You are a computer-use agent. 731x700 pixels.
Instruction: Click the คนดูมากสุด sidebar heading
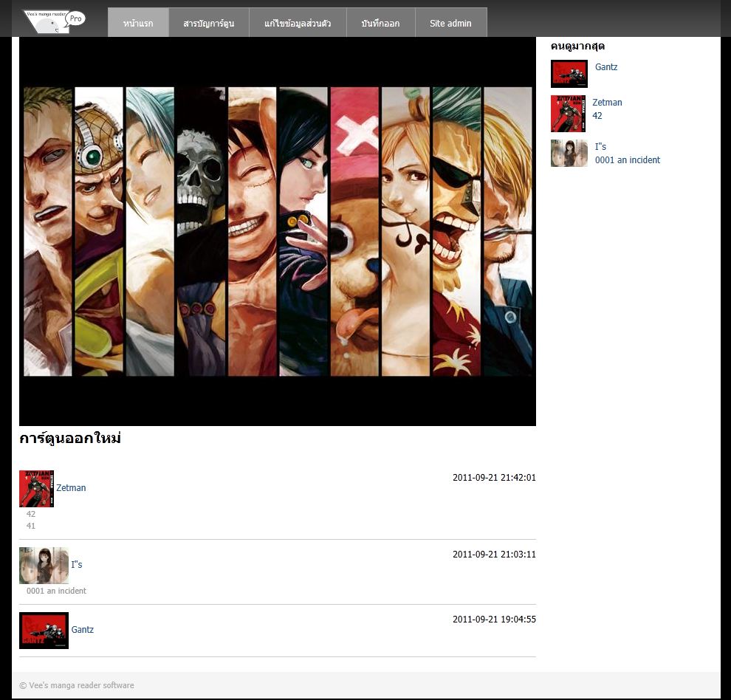[x=577, y=46]
